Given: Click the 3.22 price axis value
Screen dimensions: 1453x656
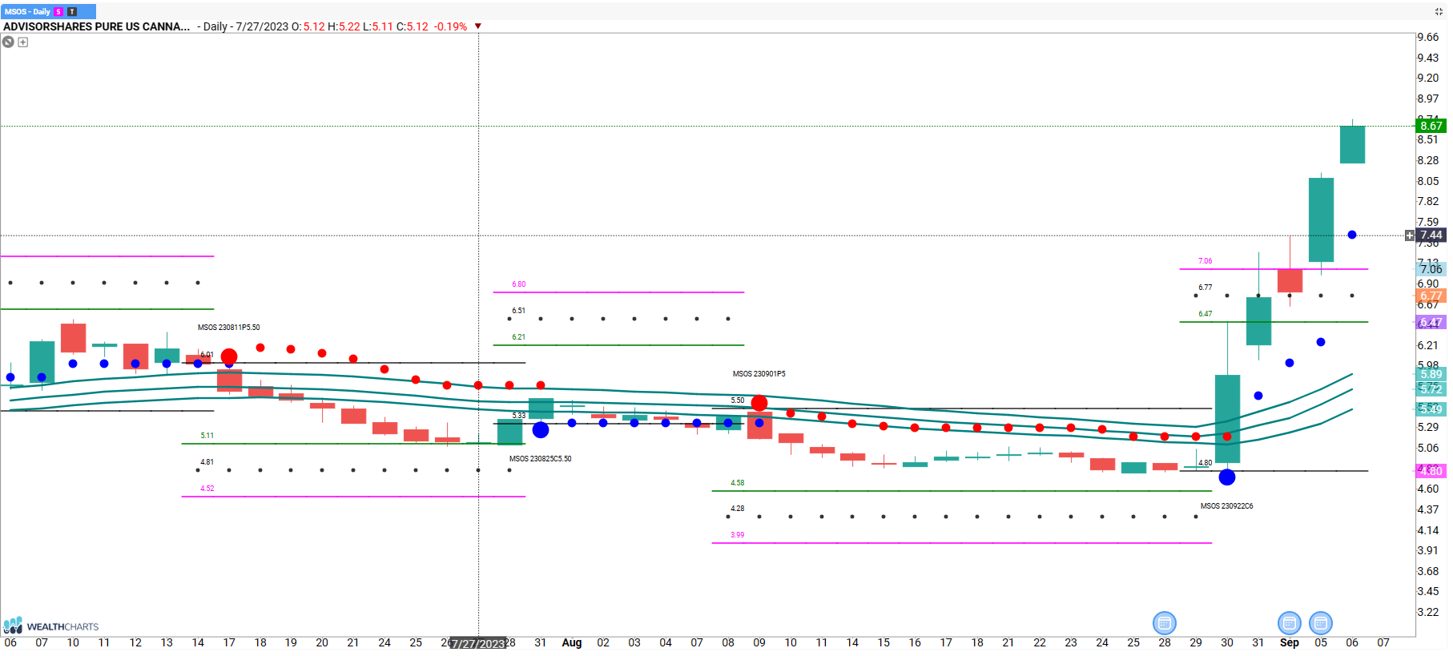Looking at the screenshot, I should (1428, 612).
